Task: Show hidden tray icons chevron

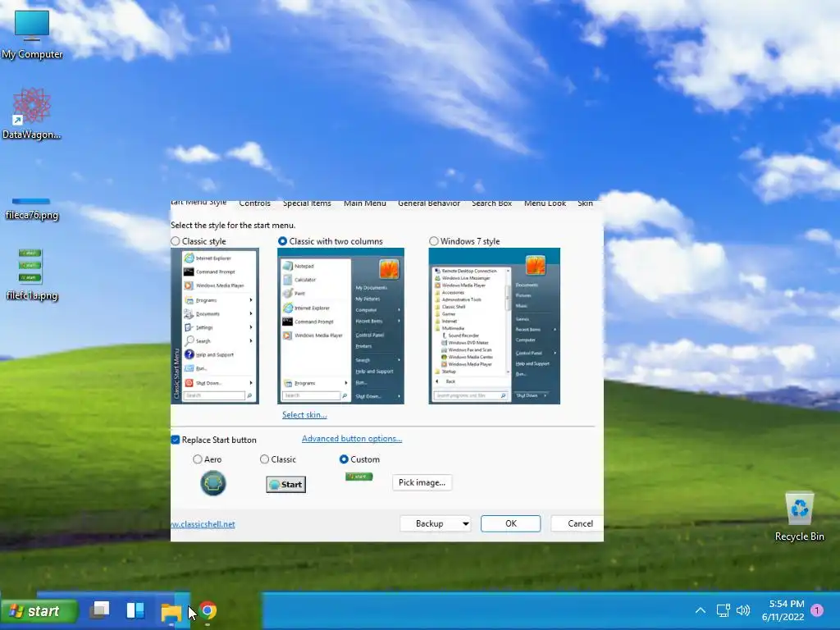Action: point(701,610)
